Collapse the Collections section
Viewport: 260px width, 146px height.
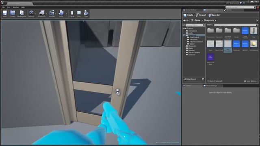184,79
